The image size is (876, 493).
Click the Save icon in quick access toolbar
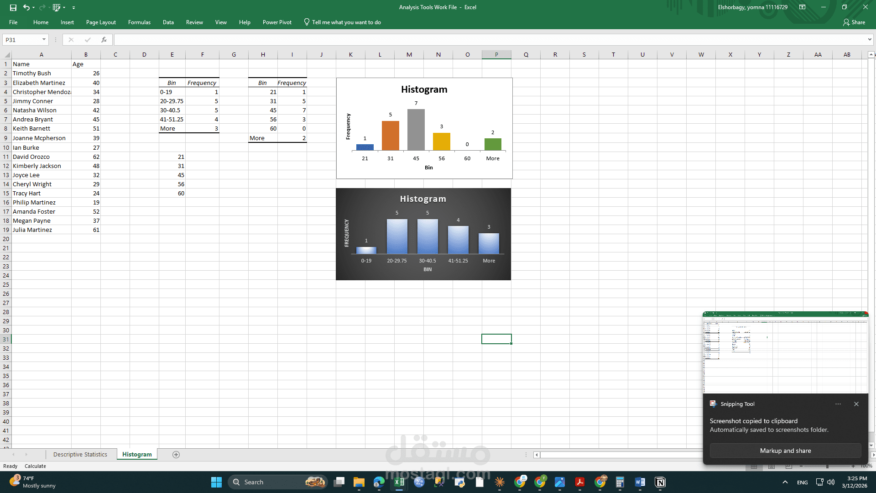coord(13,7)
